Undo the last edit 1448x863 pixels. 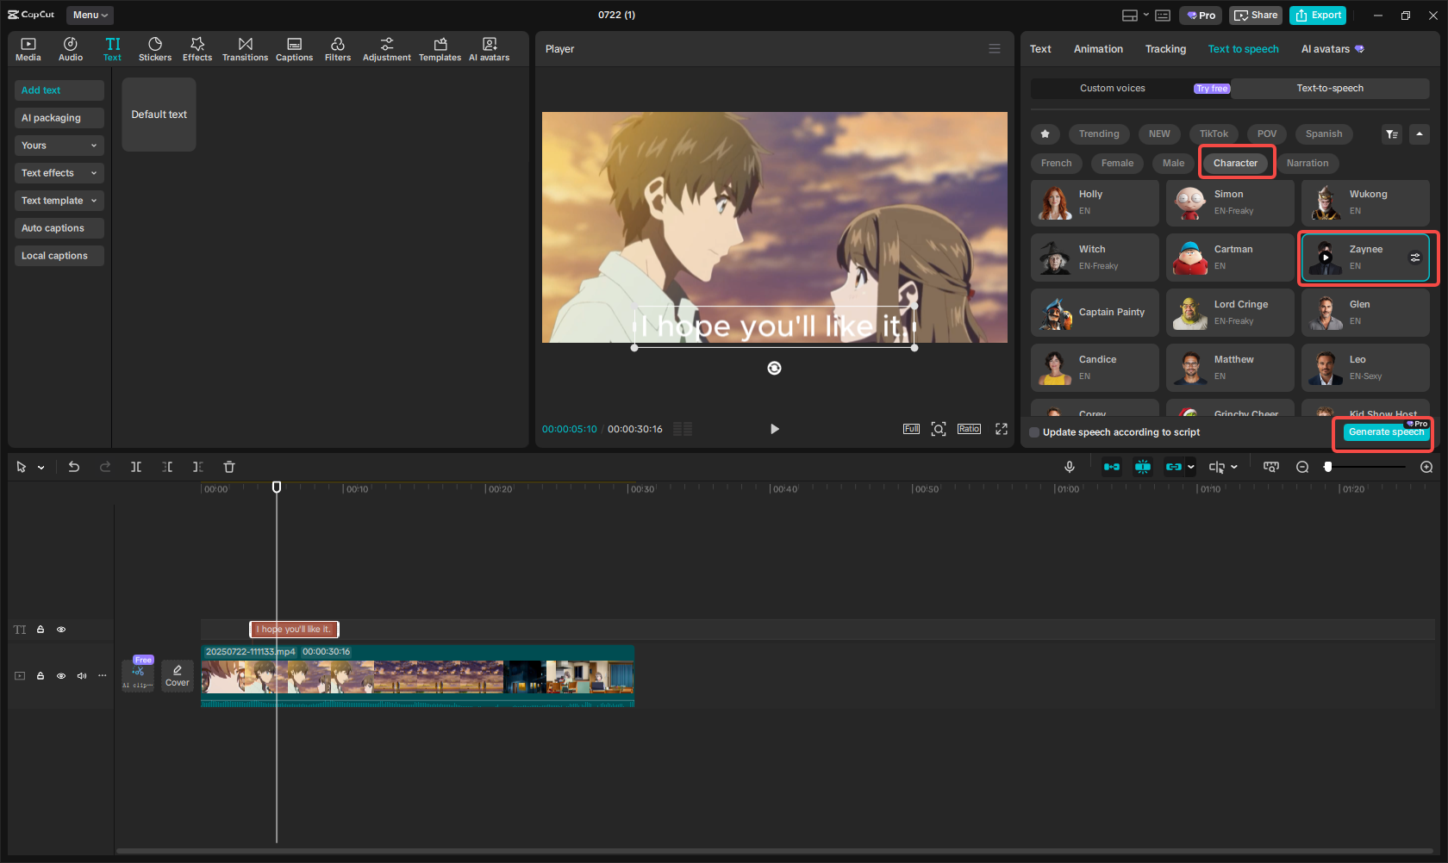point(74,466)
